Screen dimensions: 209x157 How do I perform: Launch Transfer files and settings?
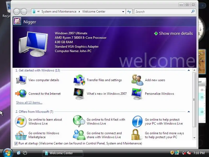[x=97, y=80]
